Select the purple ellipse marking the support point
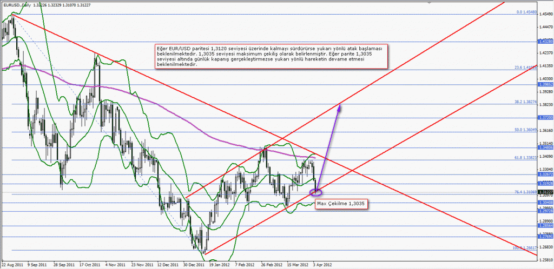This screenshot has height=269, width=554. coord(316,192)
